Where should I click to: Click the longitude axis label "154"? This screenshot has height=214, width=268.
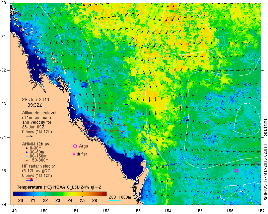click(x=168, y=211)
